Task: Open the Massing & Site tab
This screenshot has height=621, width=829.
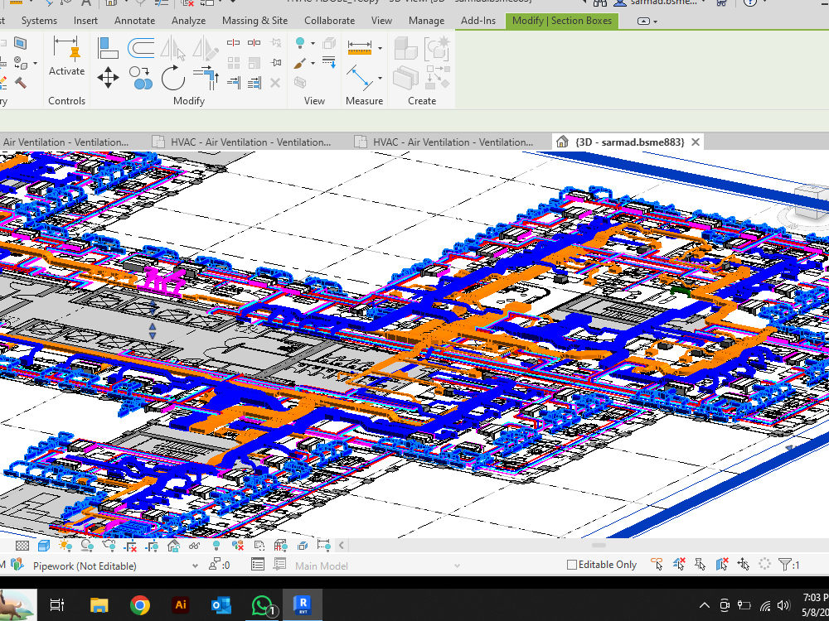Action: [x=255, y=21]
